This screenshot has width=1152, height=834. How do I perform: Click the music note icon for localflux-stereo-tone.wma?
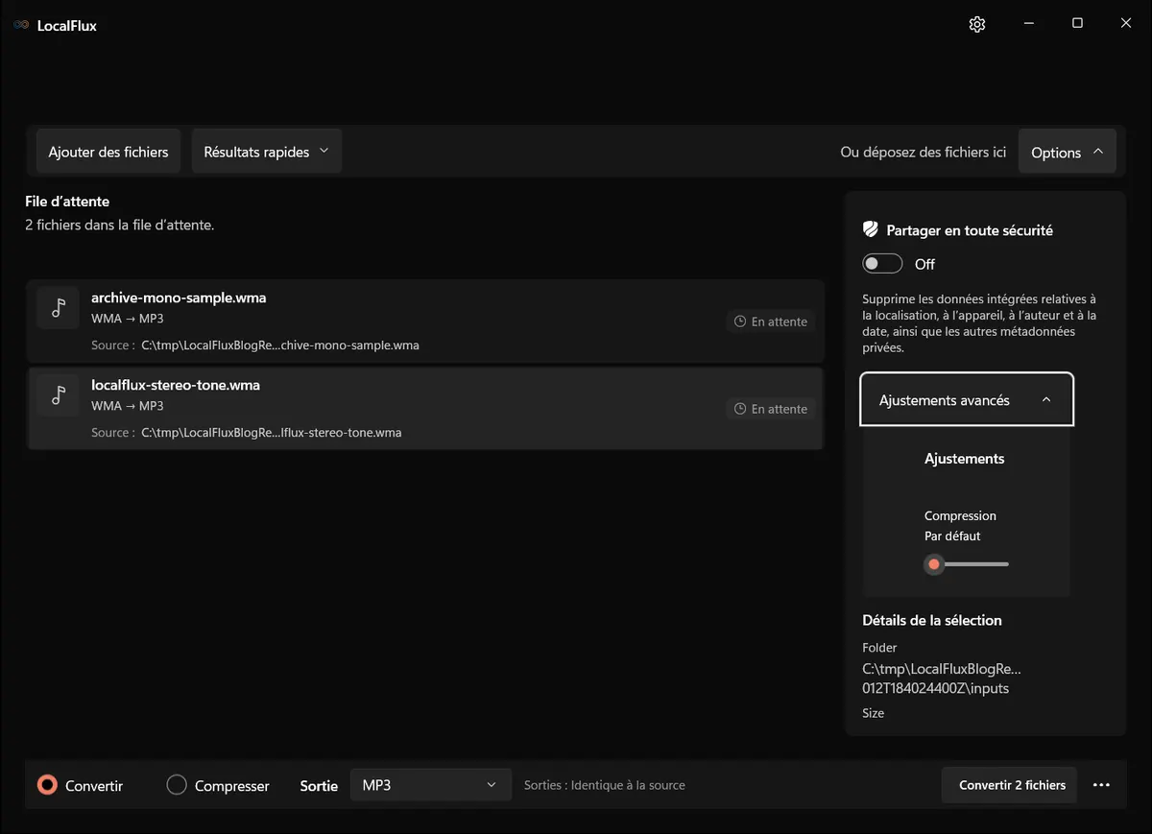pyautogui.click(x=59, y=394)
